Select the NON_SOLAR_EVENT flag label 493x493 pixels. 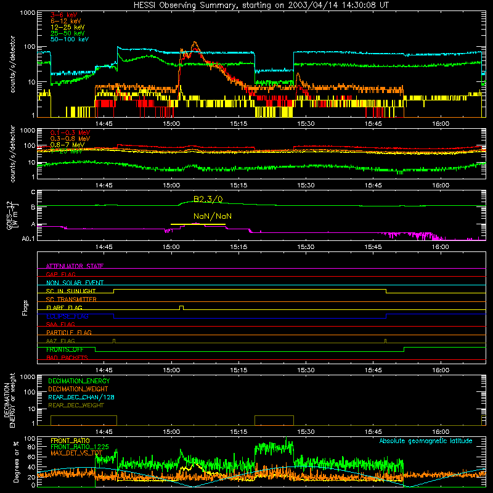pyautogui.click(x=75, y=283)
